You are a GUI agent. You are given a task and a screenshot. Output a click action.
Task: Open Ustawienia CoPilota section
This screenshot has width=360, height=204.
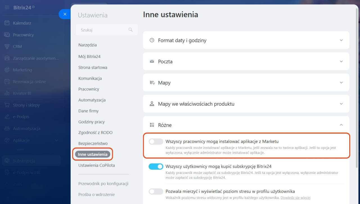[x=96, y=165]
